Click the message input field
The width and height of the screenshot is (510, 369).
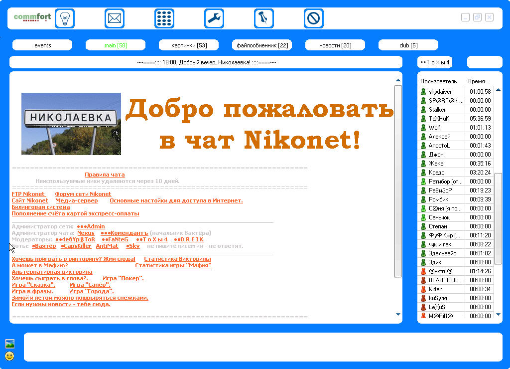263,347
